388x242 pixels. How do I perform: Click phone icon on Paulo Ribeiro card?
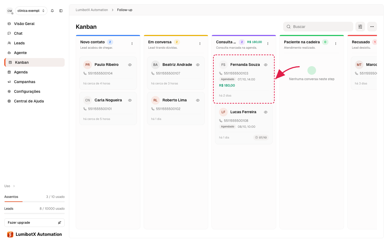[85, 73]
